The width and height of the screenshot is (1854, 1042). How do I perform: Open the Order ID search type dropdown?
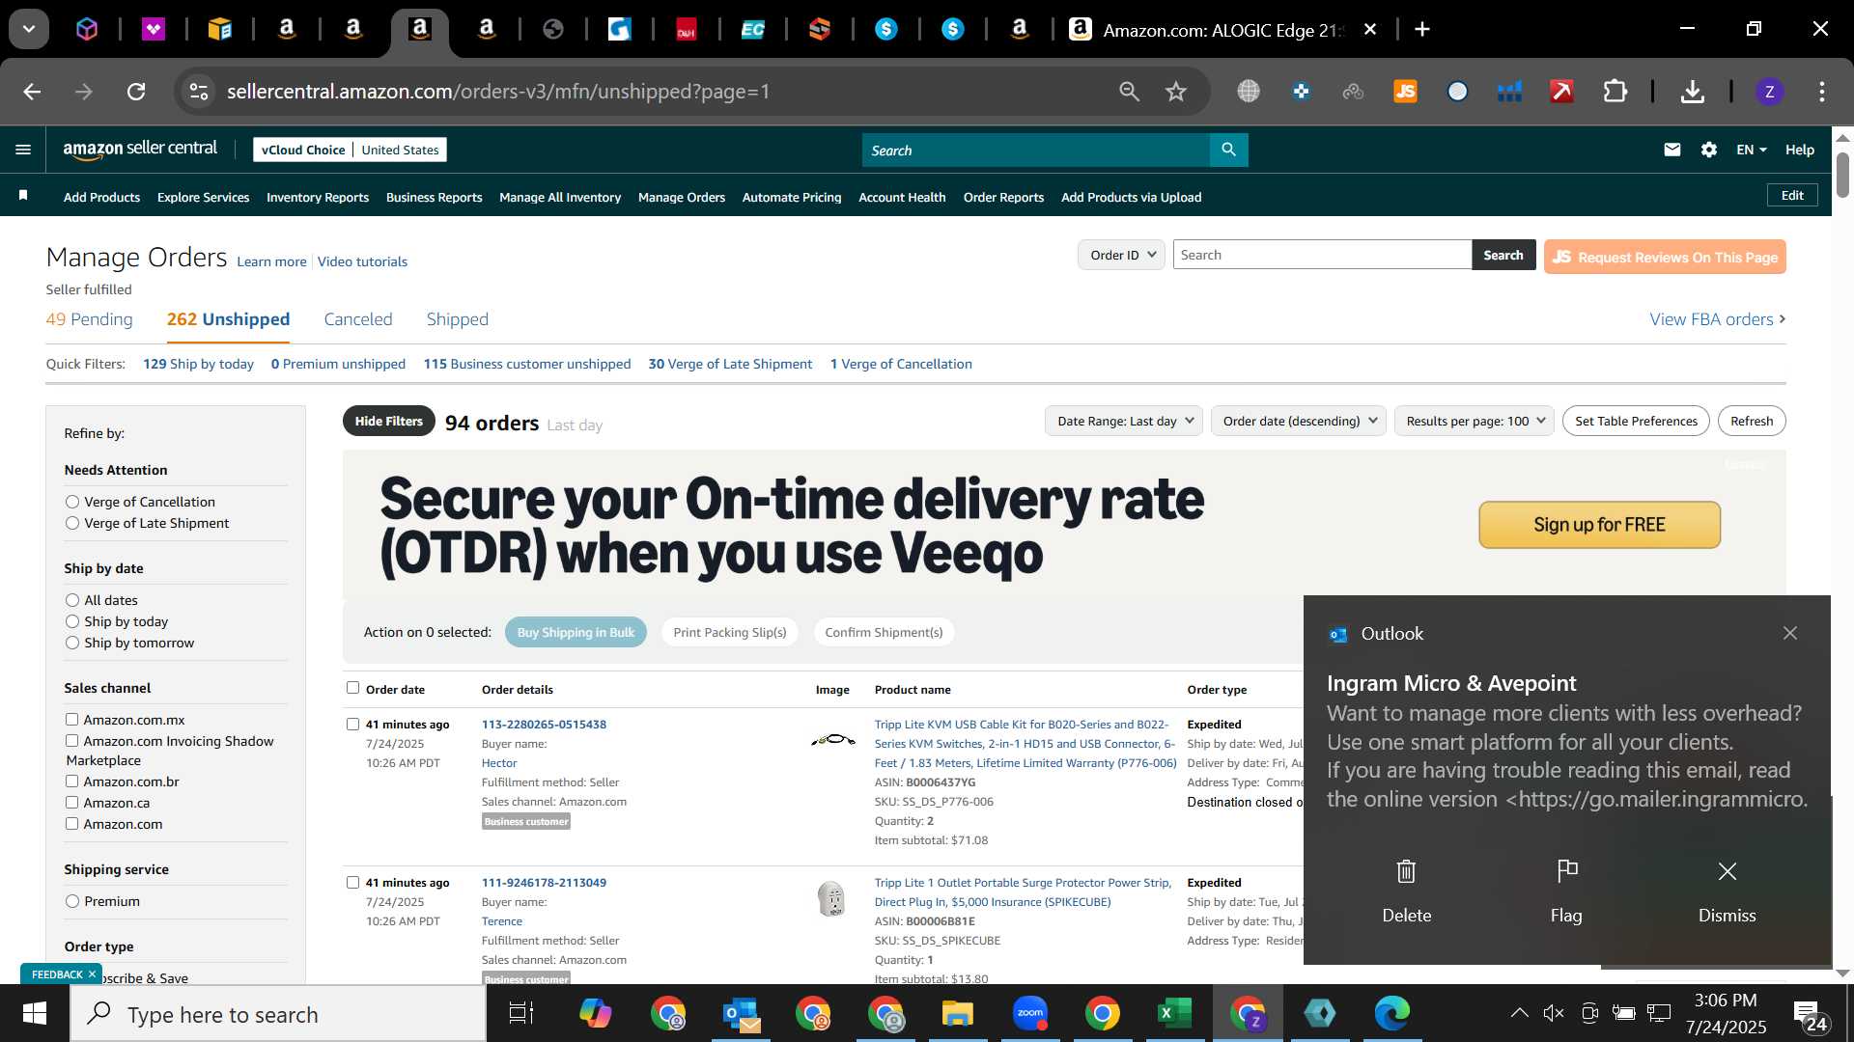click(1121, 255)
